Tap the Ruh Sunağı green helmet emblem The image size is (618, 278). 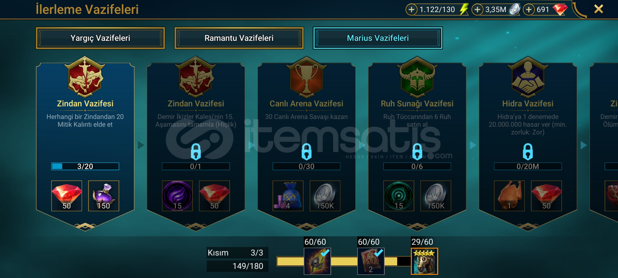coord(417,77)
